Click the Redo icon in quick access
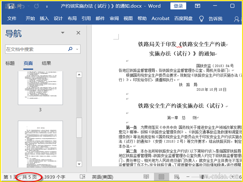243x182 pixels. (x=36, y=6)
